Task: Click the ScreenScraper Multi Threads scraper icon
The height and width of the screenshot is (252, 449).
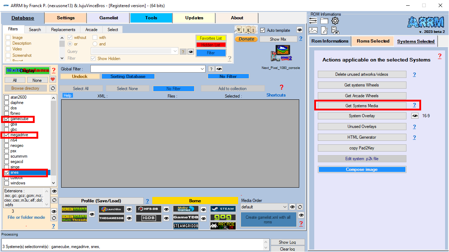Action: (x=74, y=218)
